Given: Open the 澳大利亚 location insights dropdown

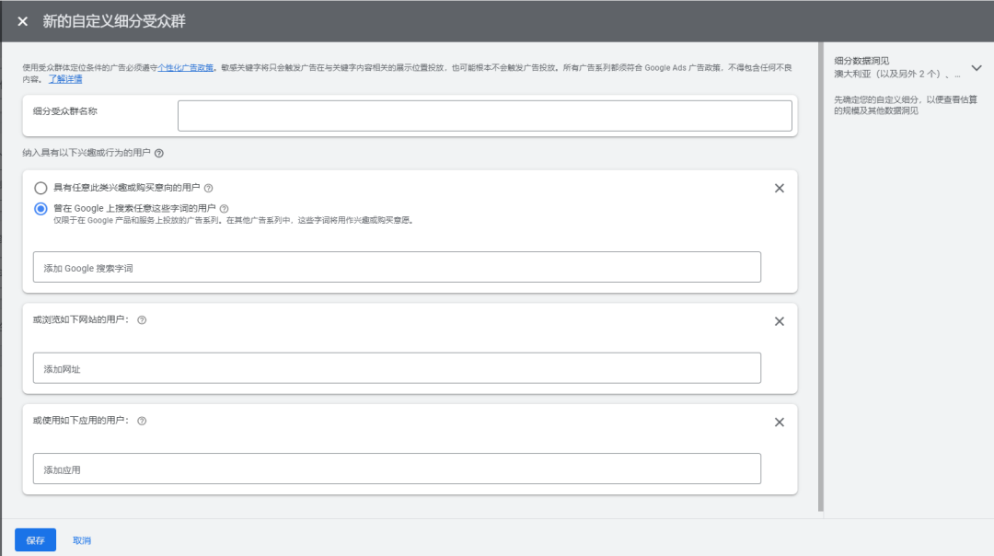Looking at the screenshot, I should tap(896, 75).
